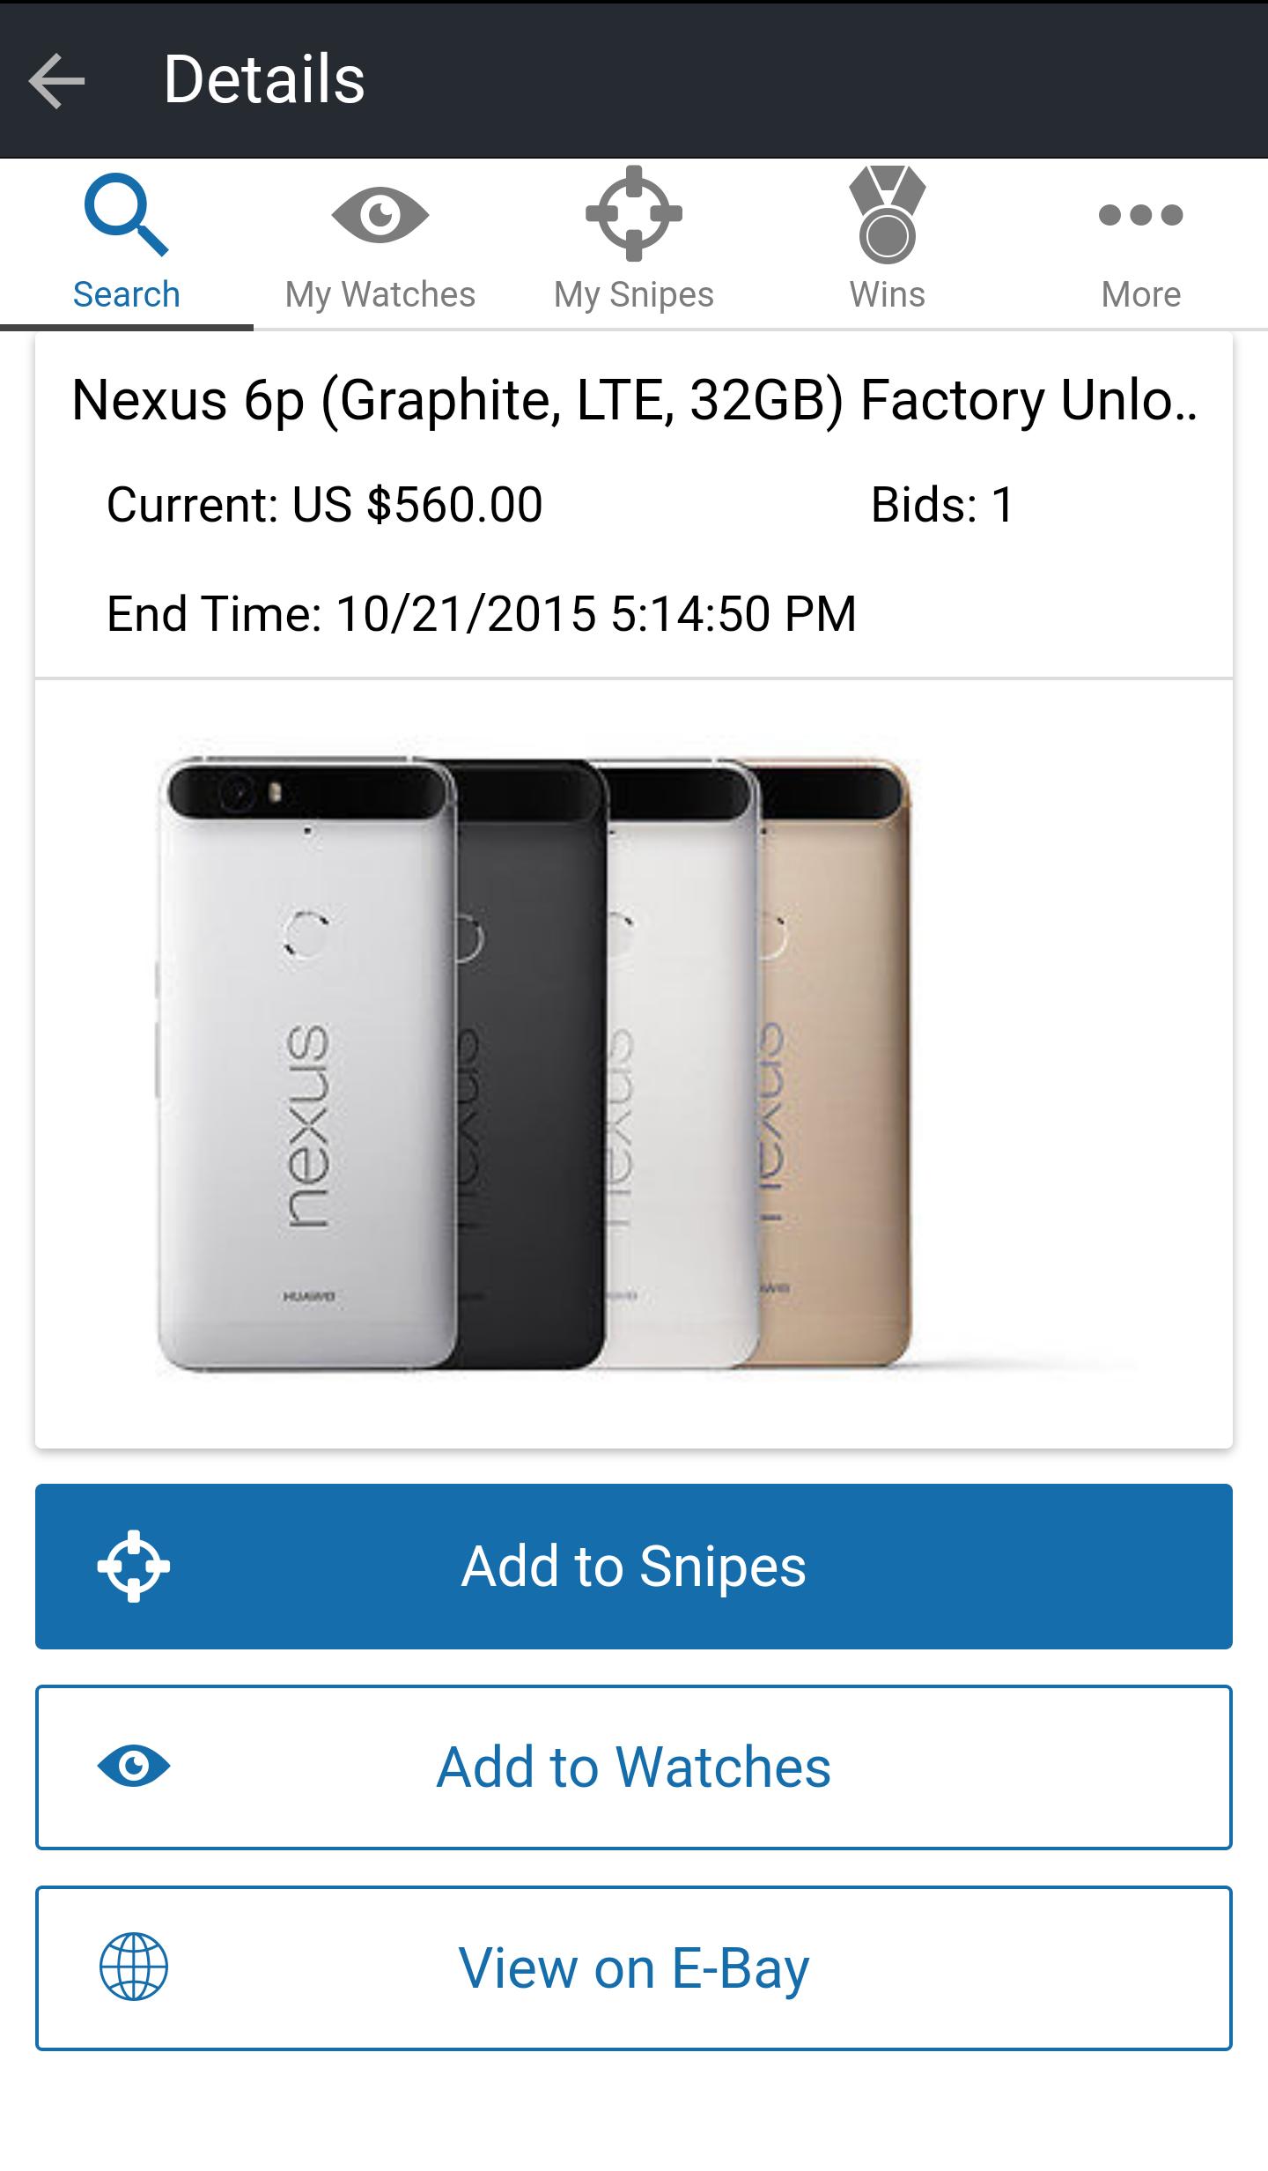The height and width of the screenshot is (2171, 1268).
Task: Tap the Nexus 6p listing title
Action: [634, 401]
